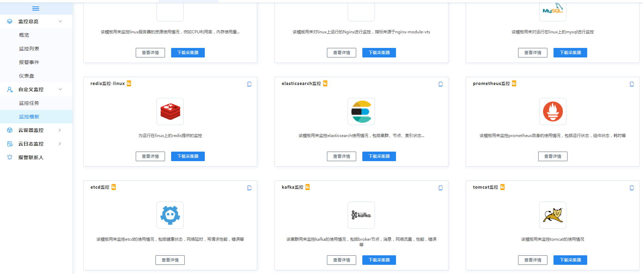Click the Prometheus flame logo
The image size is (643, 274).
553,112
